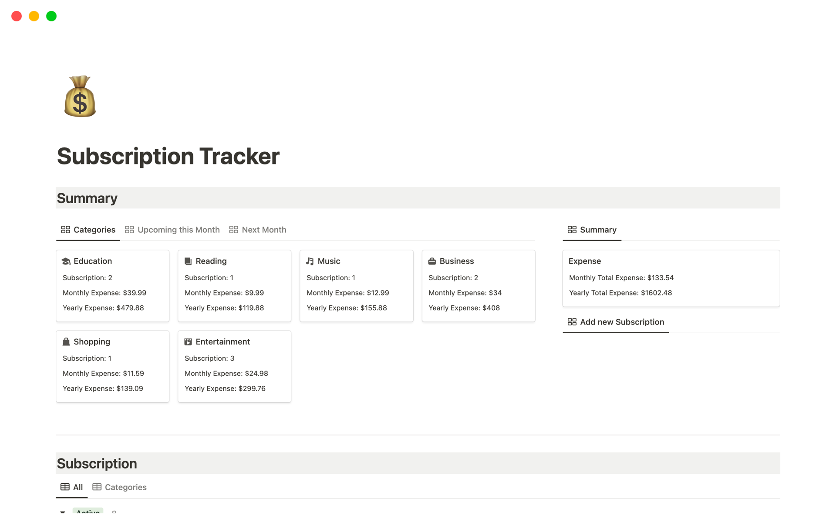The height and width of the screenshot is (522, 836).
Task: Open the Add new Subscription view
Action: pyautogui.click(x=622, y=322)
